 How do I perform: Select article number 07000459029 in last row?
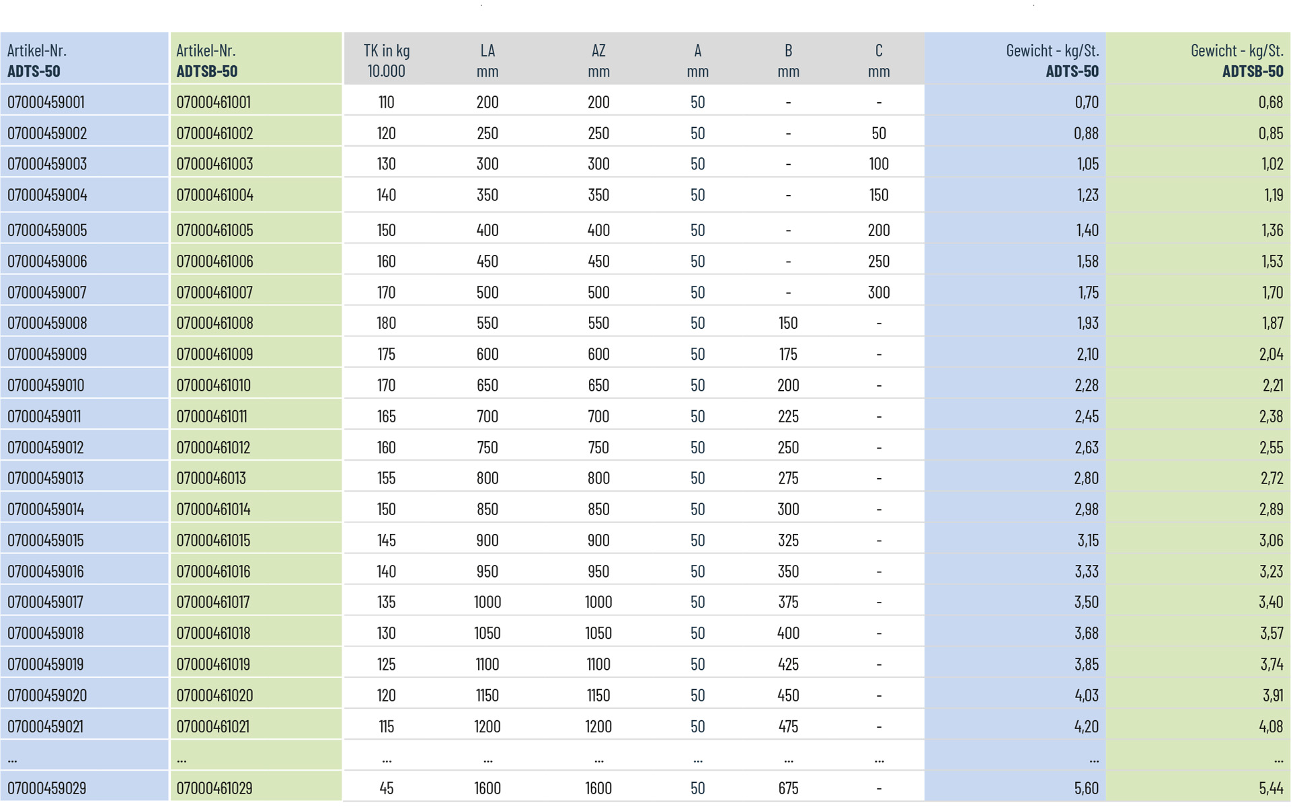[46, 788]
